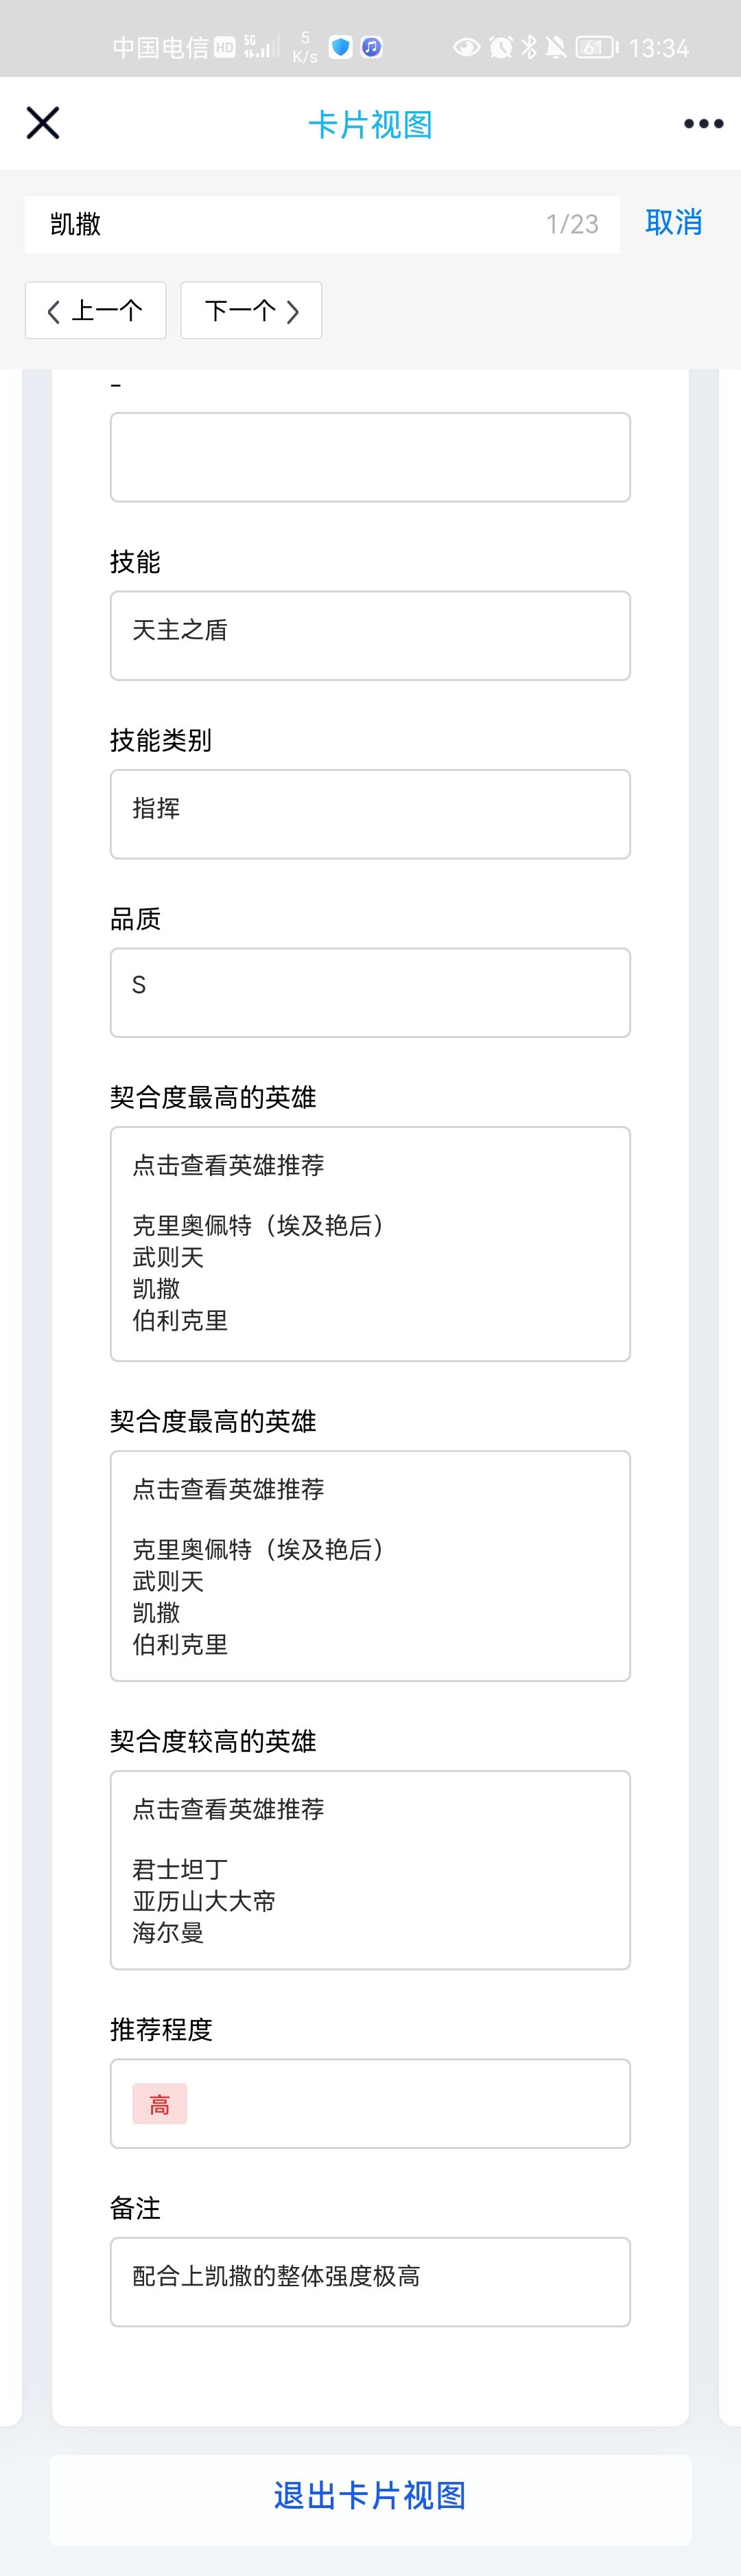
Task: Tap the 备注 field about 凯撒 strength
Action: 370,2281
